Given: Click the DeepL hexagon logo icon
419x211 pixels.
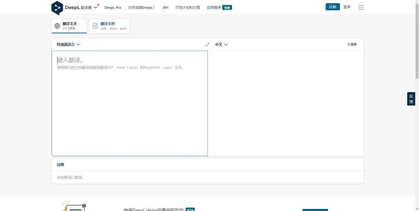Looking at the screenshot, I should click(x=57, y=8).
